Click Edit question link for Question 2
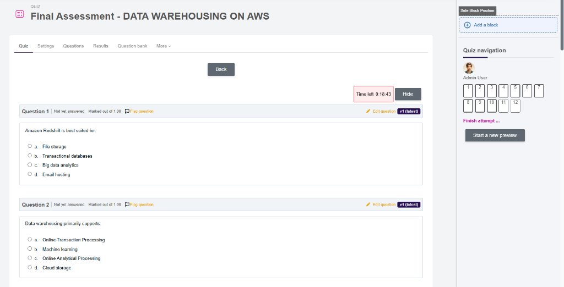Viewport: 564px width, 287px height. point(384,205)
